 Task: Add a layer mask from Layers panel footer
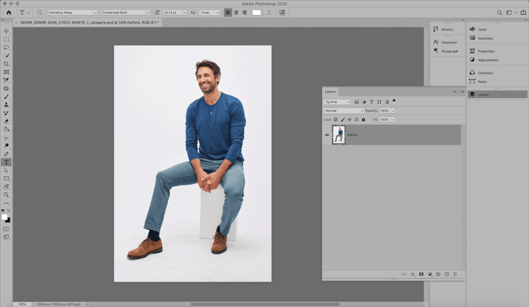pyautogui.click(x=421, y=274)
